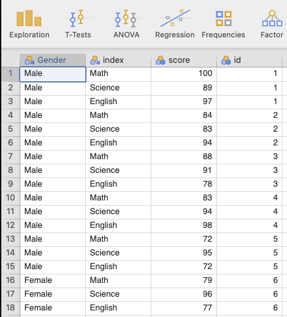Image resolution: width=287 pixels, height=317 pixels.
Task: Open the Exploration analysis menu
Action: 29,24
